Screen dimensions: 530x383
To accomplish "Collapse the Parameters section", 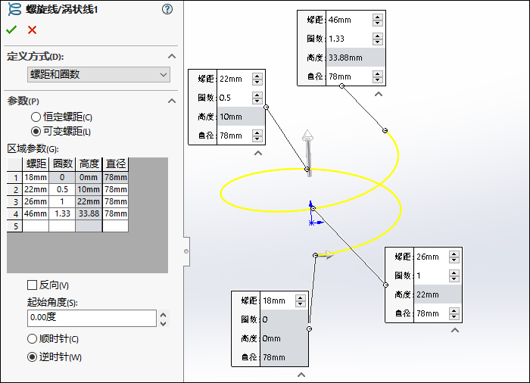I will pyautogui.click(x=172, y=101).
